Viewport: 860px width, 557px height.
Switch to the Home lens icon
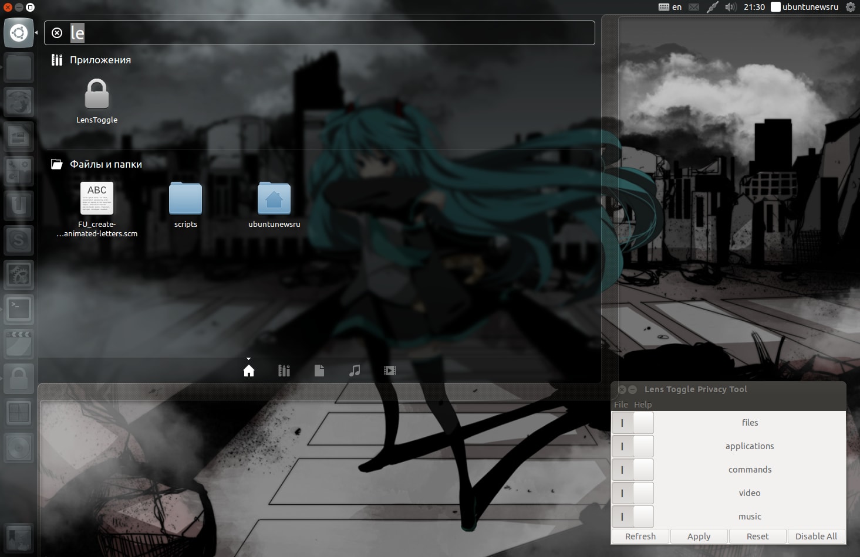point(249,371)
